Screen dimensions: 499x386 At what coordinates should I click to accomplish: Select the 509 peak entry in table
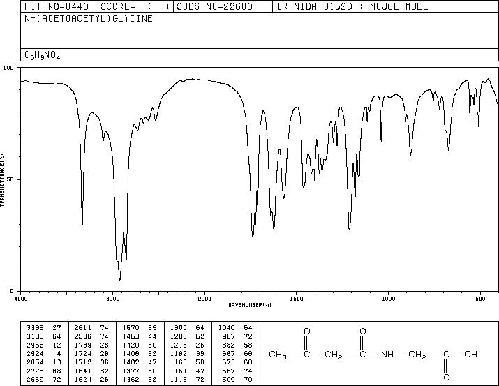point(237,379)
